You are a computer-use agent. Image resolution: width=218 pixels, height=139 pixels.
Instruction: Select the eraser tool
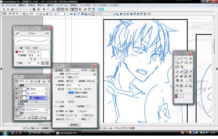(190, 72)
